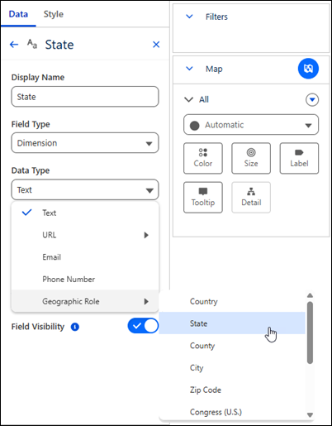Select Country geographic role

coord(232,301)
